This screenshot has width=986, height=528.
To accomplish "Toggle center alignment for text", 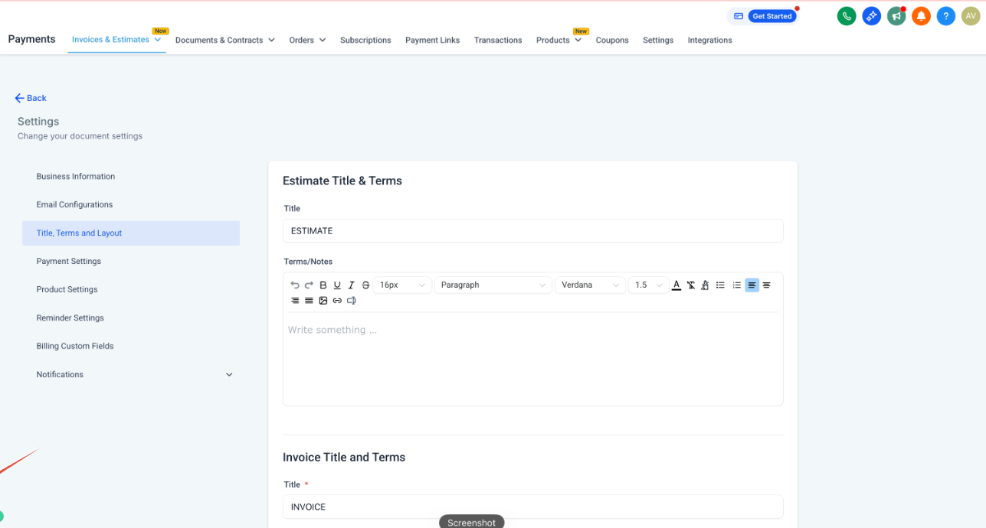I will (766, 285).
